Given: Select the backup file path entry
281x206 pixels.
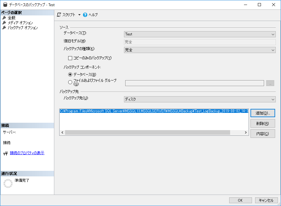Looking at the screenshot, I should point(154,111).
